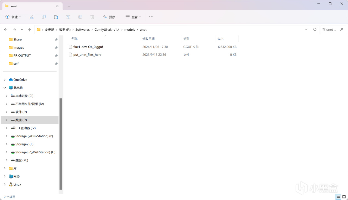Click the Paste clipboard icon
348x200 pixels.
pyautogui.click(x=56, y=17)
